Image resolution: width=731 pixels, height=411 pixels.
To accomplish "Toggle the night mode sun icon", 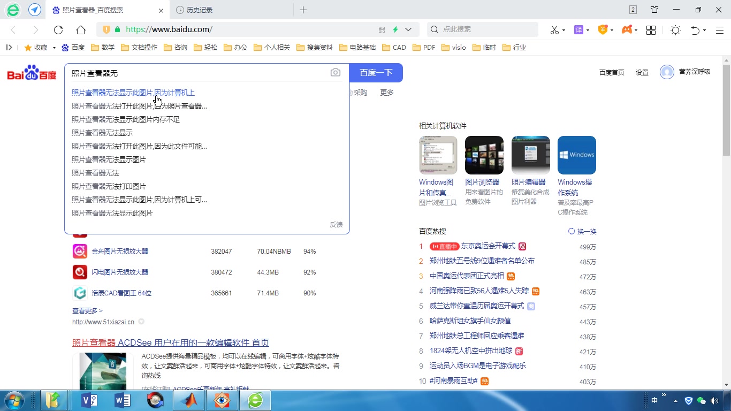I will click(675, 30).
